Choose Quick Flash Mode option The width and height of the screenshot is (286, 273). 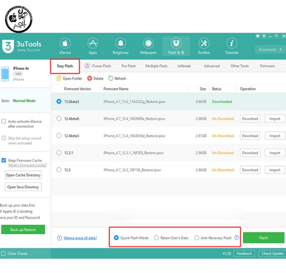click(x=116, y=238)
